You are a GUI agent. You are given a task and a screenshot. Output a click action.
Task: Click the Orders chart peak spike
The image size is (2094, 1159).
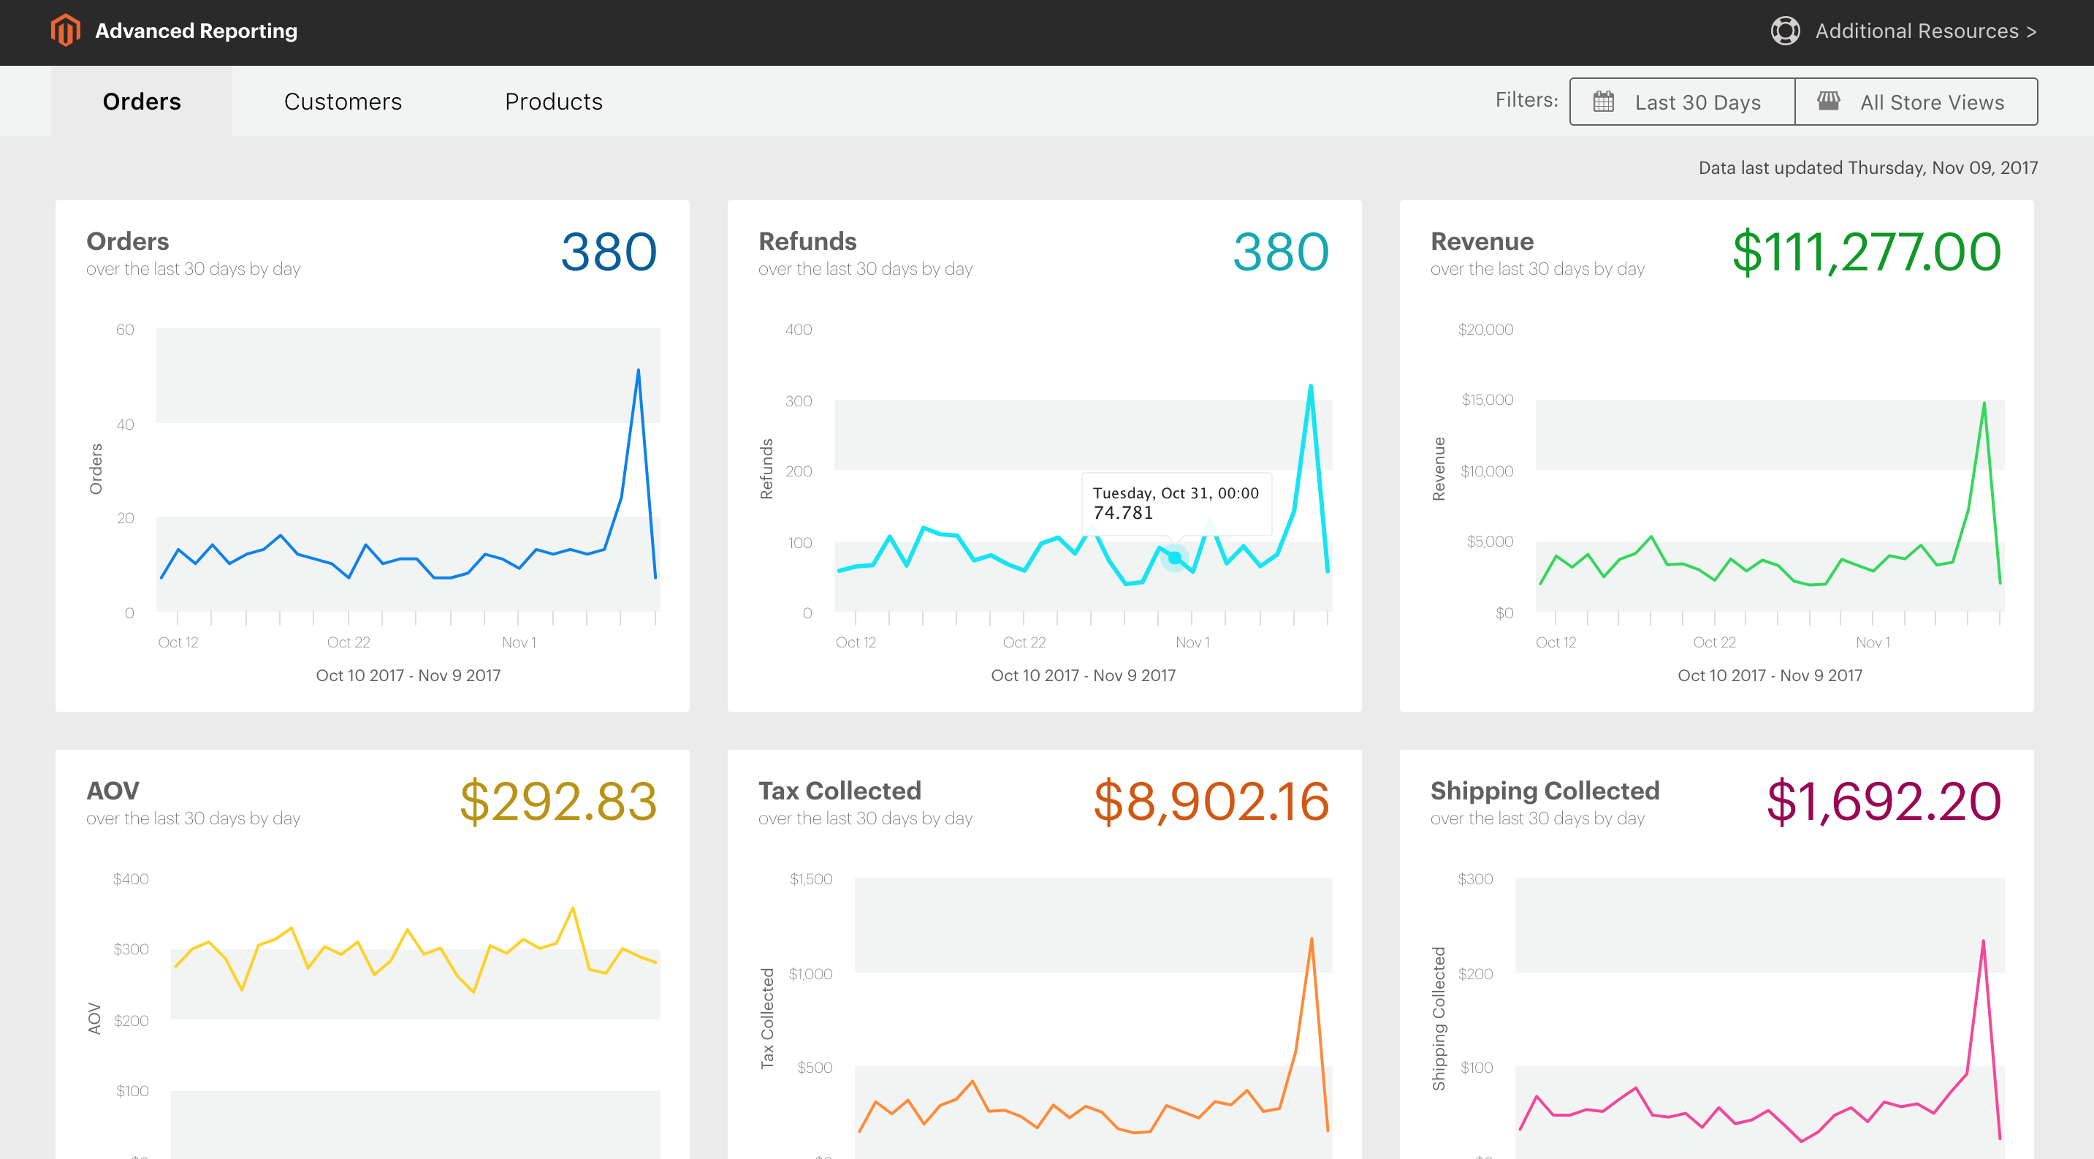tap(638, 371)
